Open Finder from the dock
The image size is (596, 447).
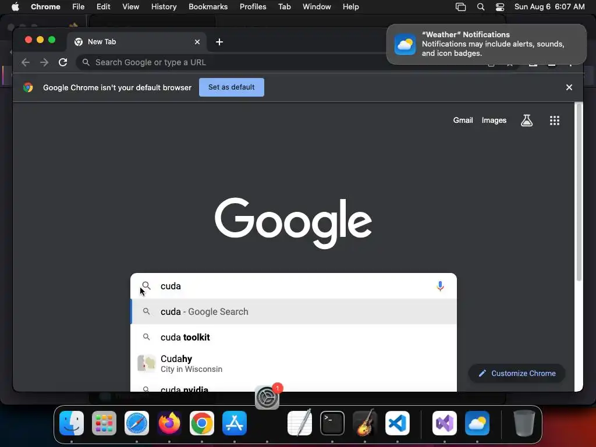click(72, 423)
